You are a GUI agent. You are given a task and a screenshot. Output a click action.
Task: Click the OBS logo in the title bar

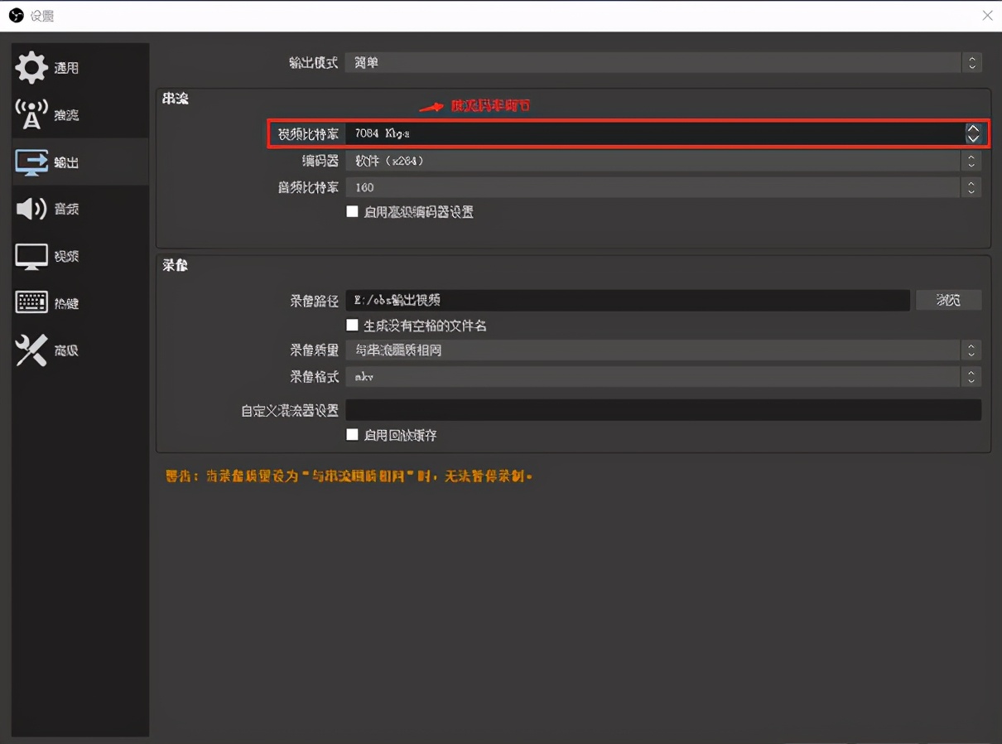tap(15, 15)
